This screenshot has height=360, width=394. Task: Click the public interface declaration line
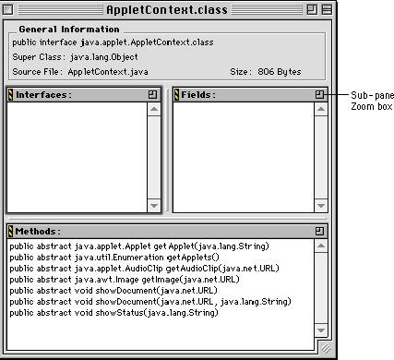[113, 42]
